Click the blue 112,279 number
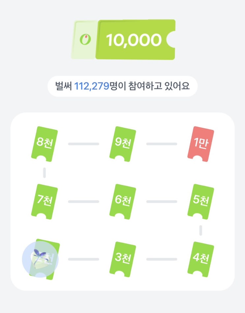This screenshot has height=313, width=245. tap(92, 86)
